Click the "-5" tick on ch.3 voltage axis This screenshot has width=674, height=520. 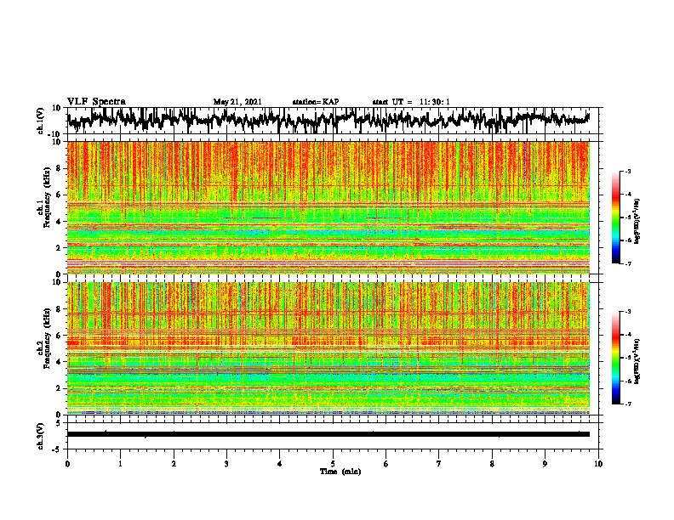pyautogui.click(x=58, y=449)
